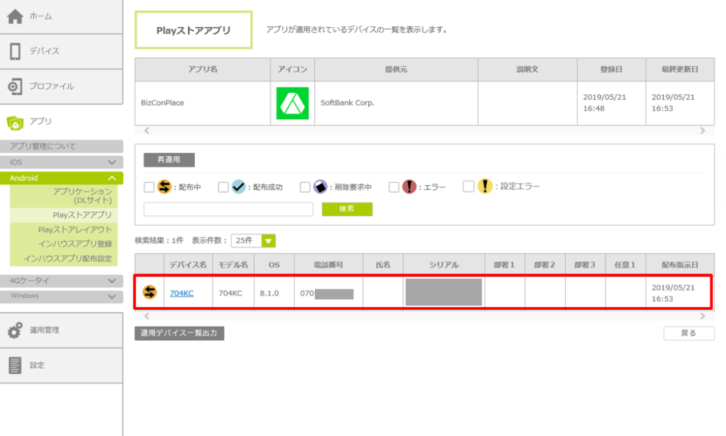The image size is (726, 436).
Task: Check the 配布成功 filter checkbox
Action: tap(223, 187)
